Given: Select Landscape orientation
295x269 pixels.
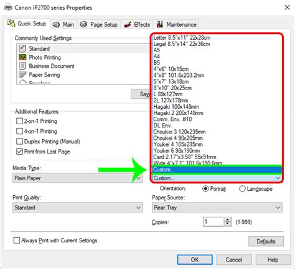Looking at the screenshot, I should tap(242, 189).
